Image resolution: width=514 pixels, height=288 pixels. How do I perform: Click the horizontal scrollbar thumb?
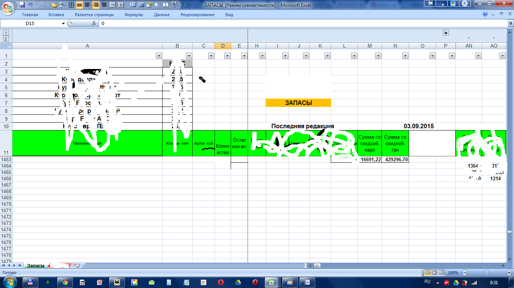pos(317,265)
